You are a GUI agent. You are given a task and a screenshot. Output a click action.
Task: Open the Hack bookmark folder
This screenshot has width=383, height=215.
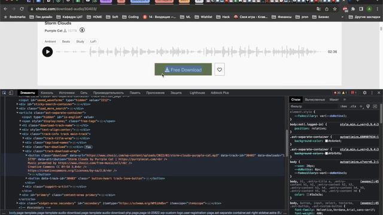click(x=223, y=17)
